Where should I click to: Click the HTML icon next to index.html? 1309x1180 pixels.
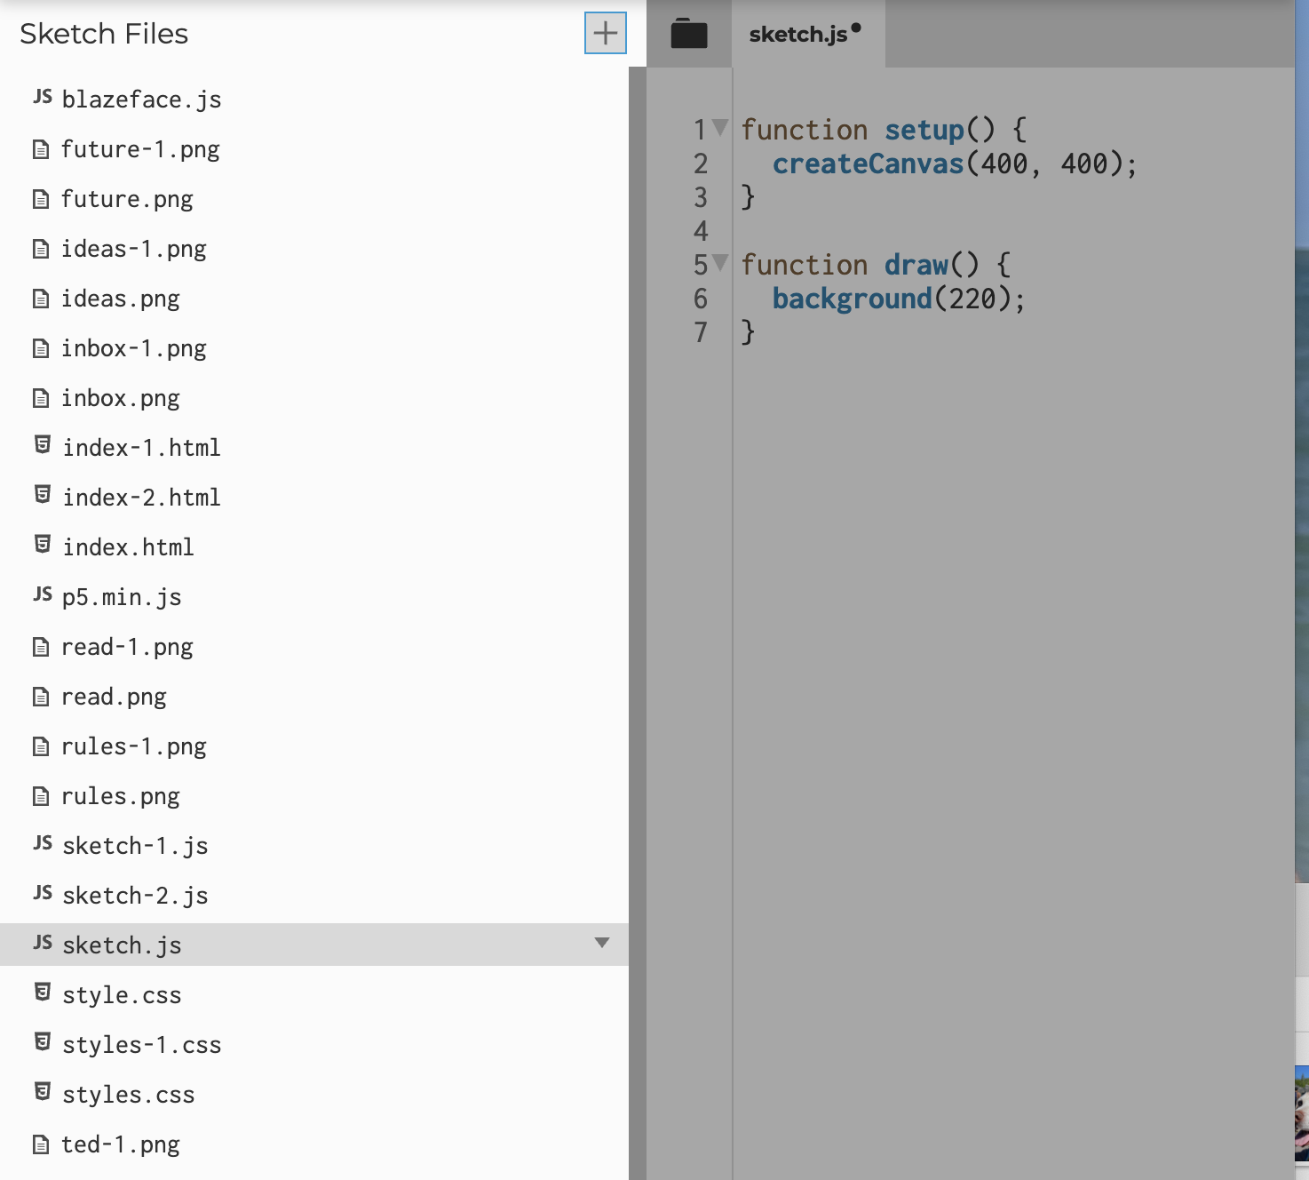coord(41,543)
